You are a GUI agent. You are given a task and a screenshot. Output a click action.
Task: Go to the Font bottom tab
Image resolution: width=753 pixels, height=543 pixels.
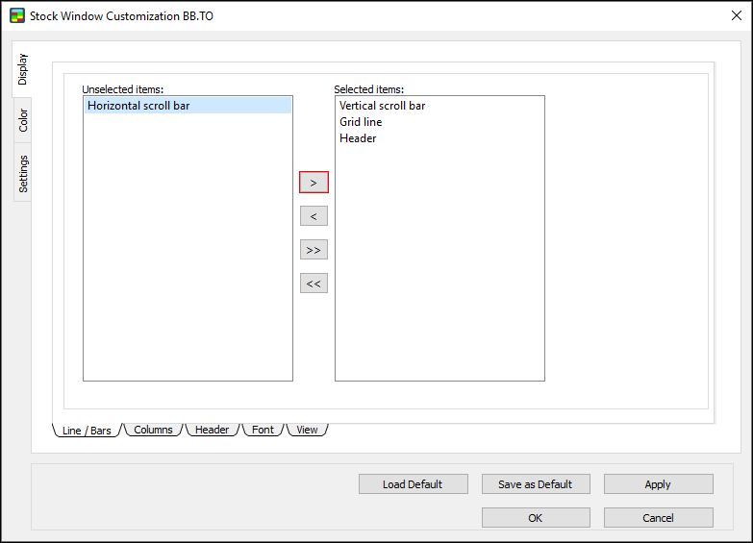point(263,430)
